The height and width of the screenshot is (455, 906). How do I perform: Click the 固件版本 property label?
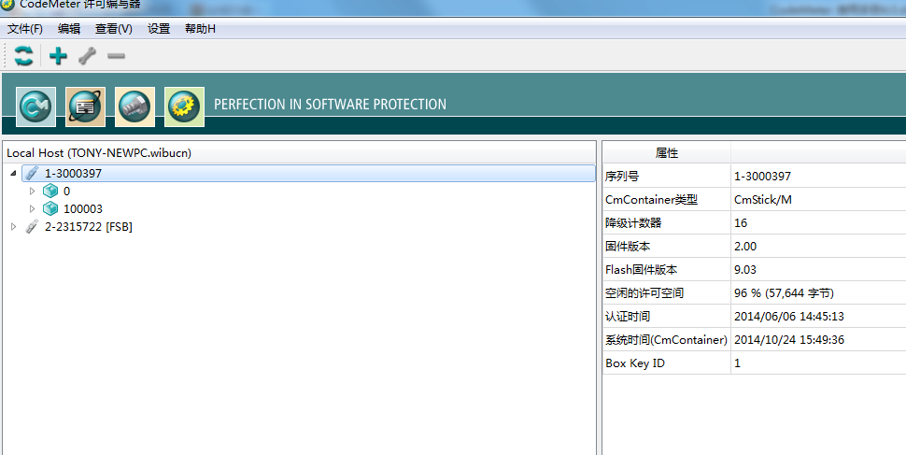[628, 247]
